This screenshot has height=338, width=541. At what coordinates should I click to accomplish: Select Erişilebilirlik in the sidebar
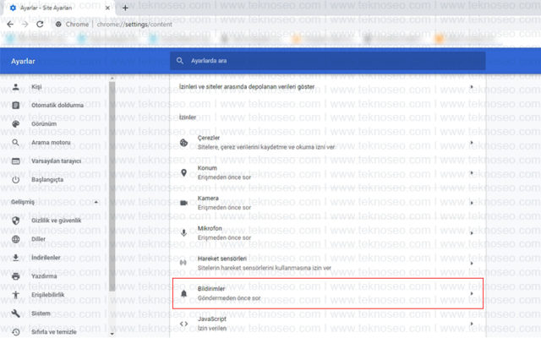click(48, 295)
